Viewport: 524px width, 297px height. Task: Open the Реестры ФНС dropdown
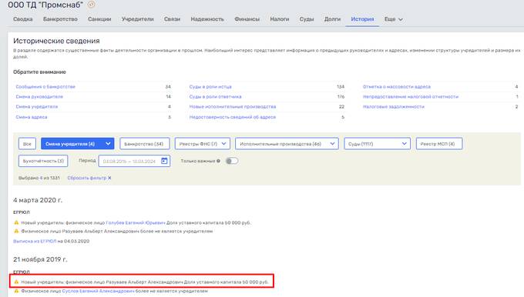point(224,143)
